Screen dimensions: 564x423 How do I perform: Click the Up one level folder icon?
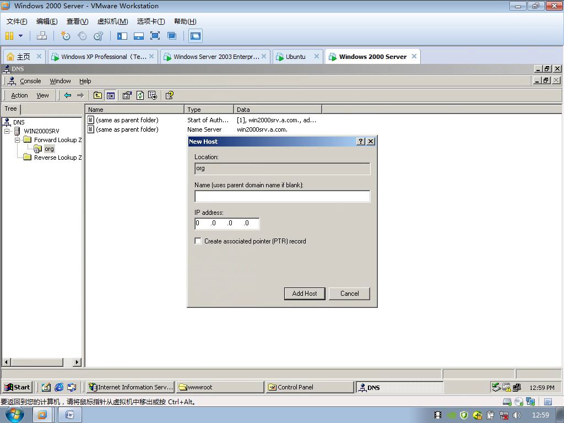pos(97,95)
